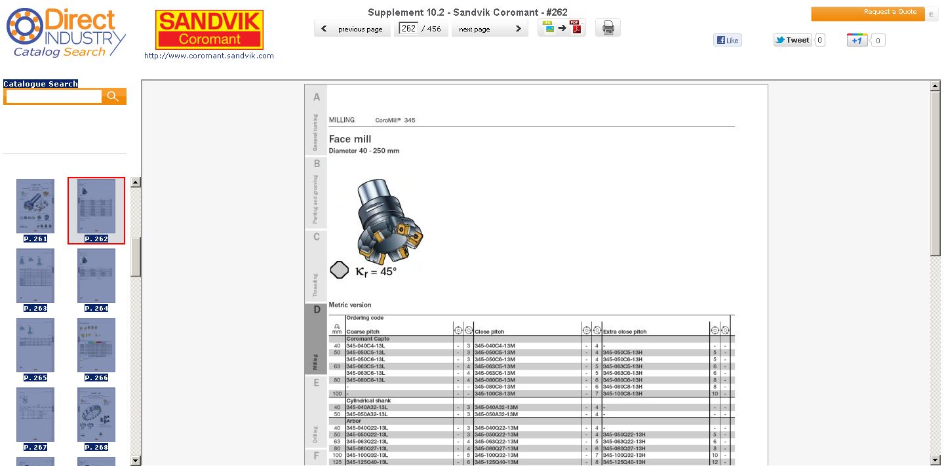Click the catalog viewer scroll-up arrow
Image resolution: width=944 pixels, height=466 pixels.
click(935, 85)
